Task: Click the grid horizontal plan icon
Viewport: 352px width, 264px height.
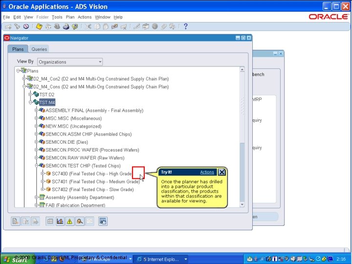Action: coord(50,221)
